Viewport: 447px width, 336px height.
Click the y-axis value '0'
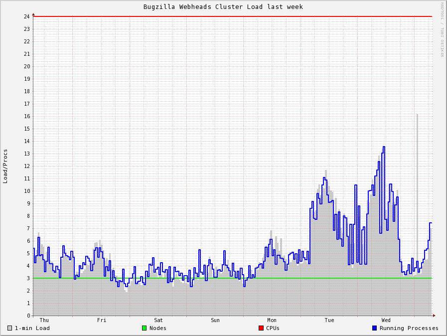coord(28,316)
